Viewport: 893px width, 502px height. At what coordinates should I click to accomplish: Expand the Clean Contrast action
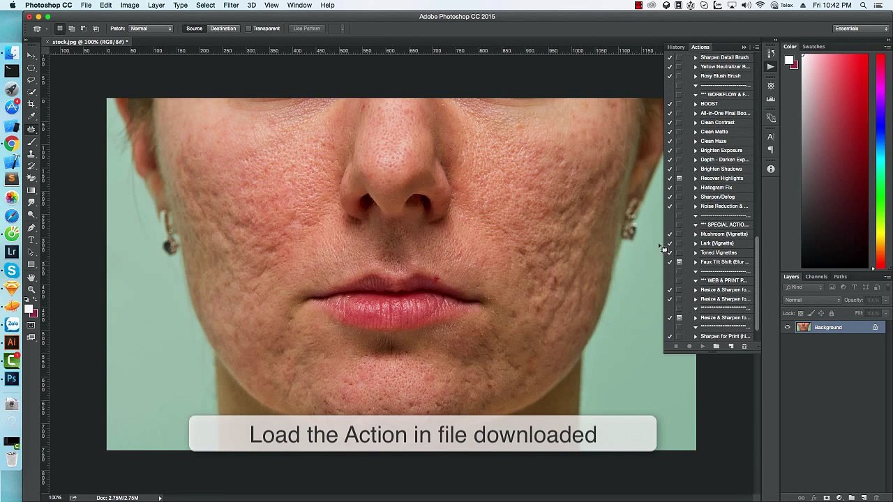695,123
